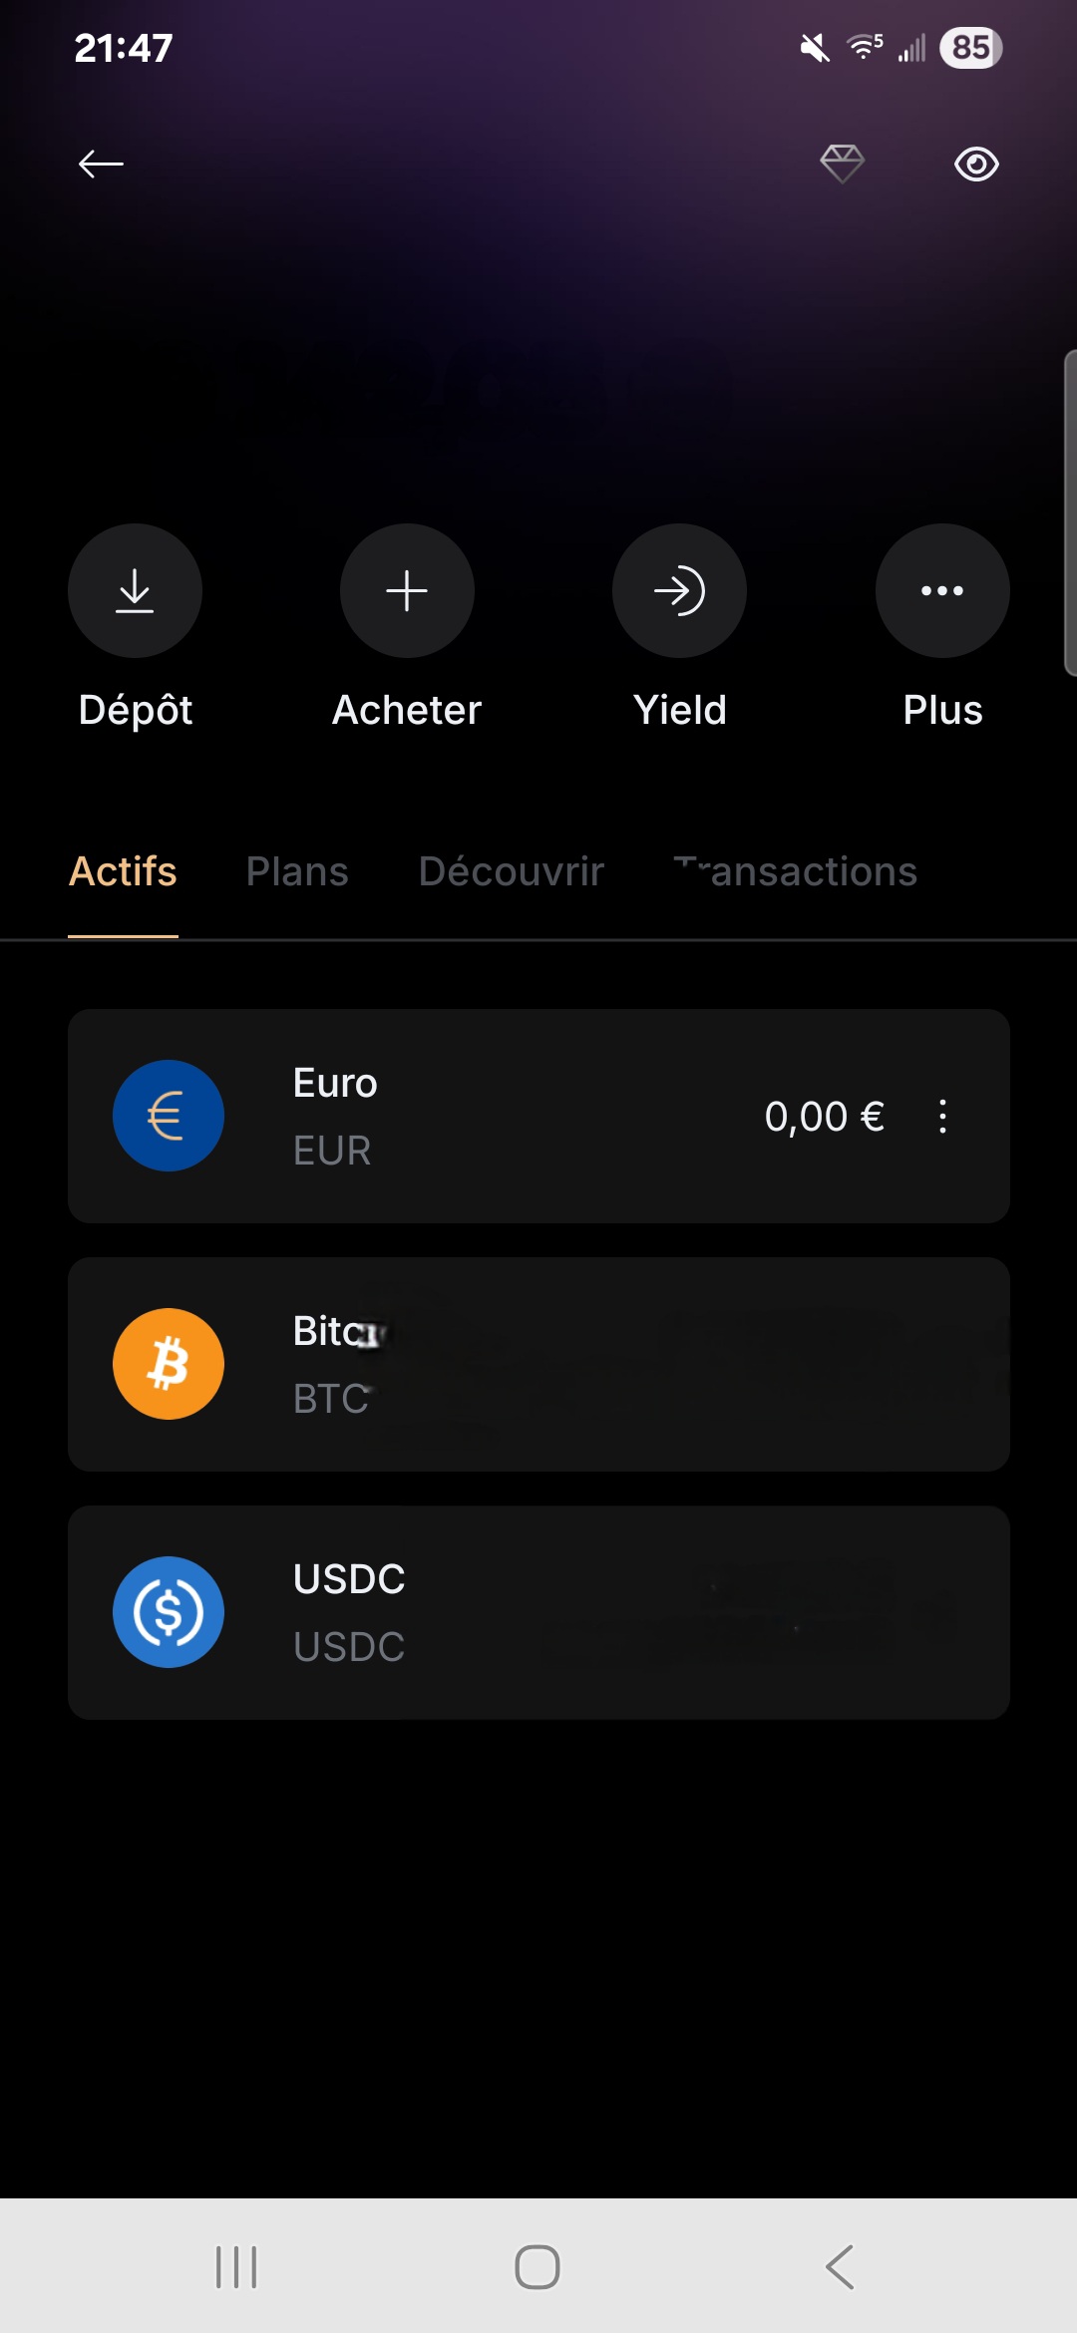Expand the Plus three-dots menu
Screen dimensions: 1077x2333
tap(942, 590)
